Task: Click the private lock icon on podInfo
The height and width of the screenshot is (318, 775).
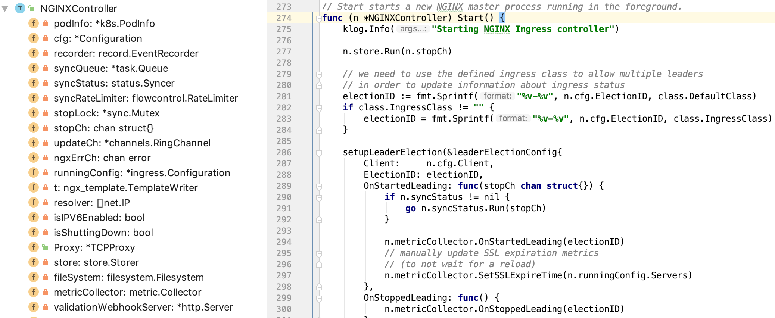Action: pos(45,24)
